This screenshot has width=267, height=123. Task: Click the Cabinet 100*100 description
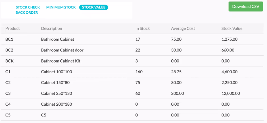coord(57,72)
